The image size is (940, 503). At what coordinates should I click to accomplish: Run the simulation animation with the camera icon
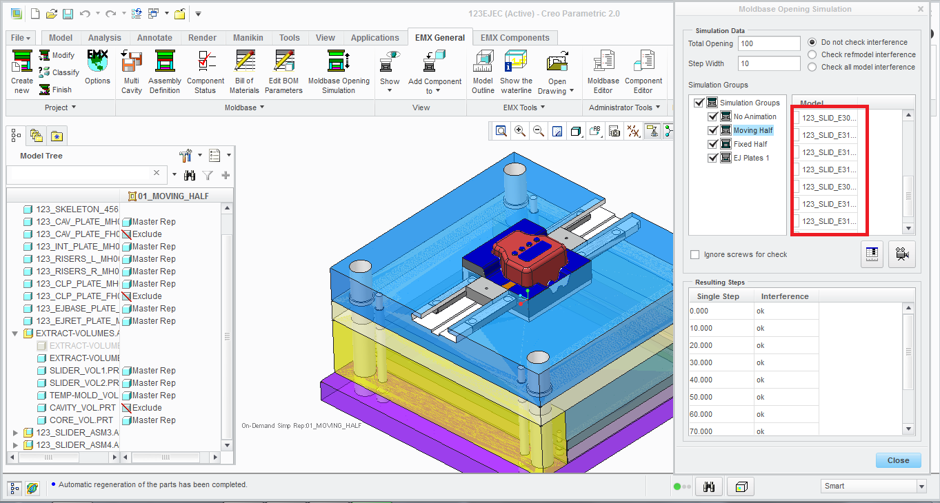click(x=902, y=254)
